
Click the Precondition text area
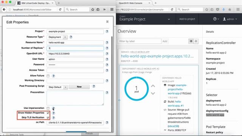pos(75,98)
